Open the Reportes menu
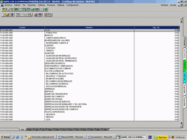This screenshot has width=187, height=140. (32, 5)
